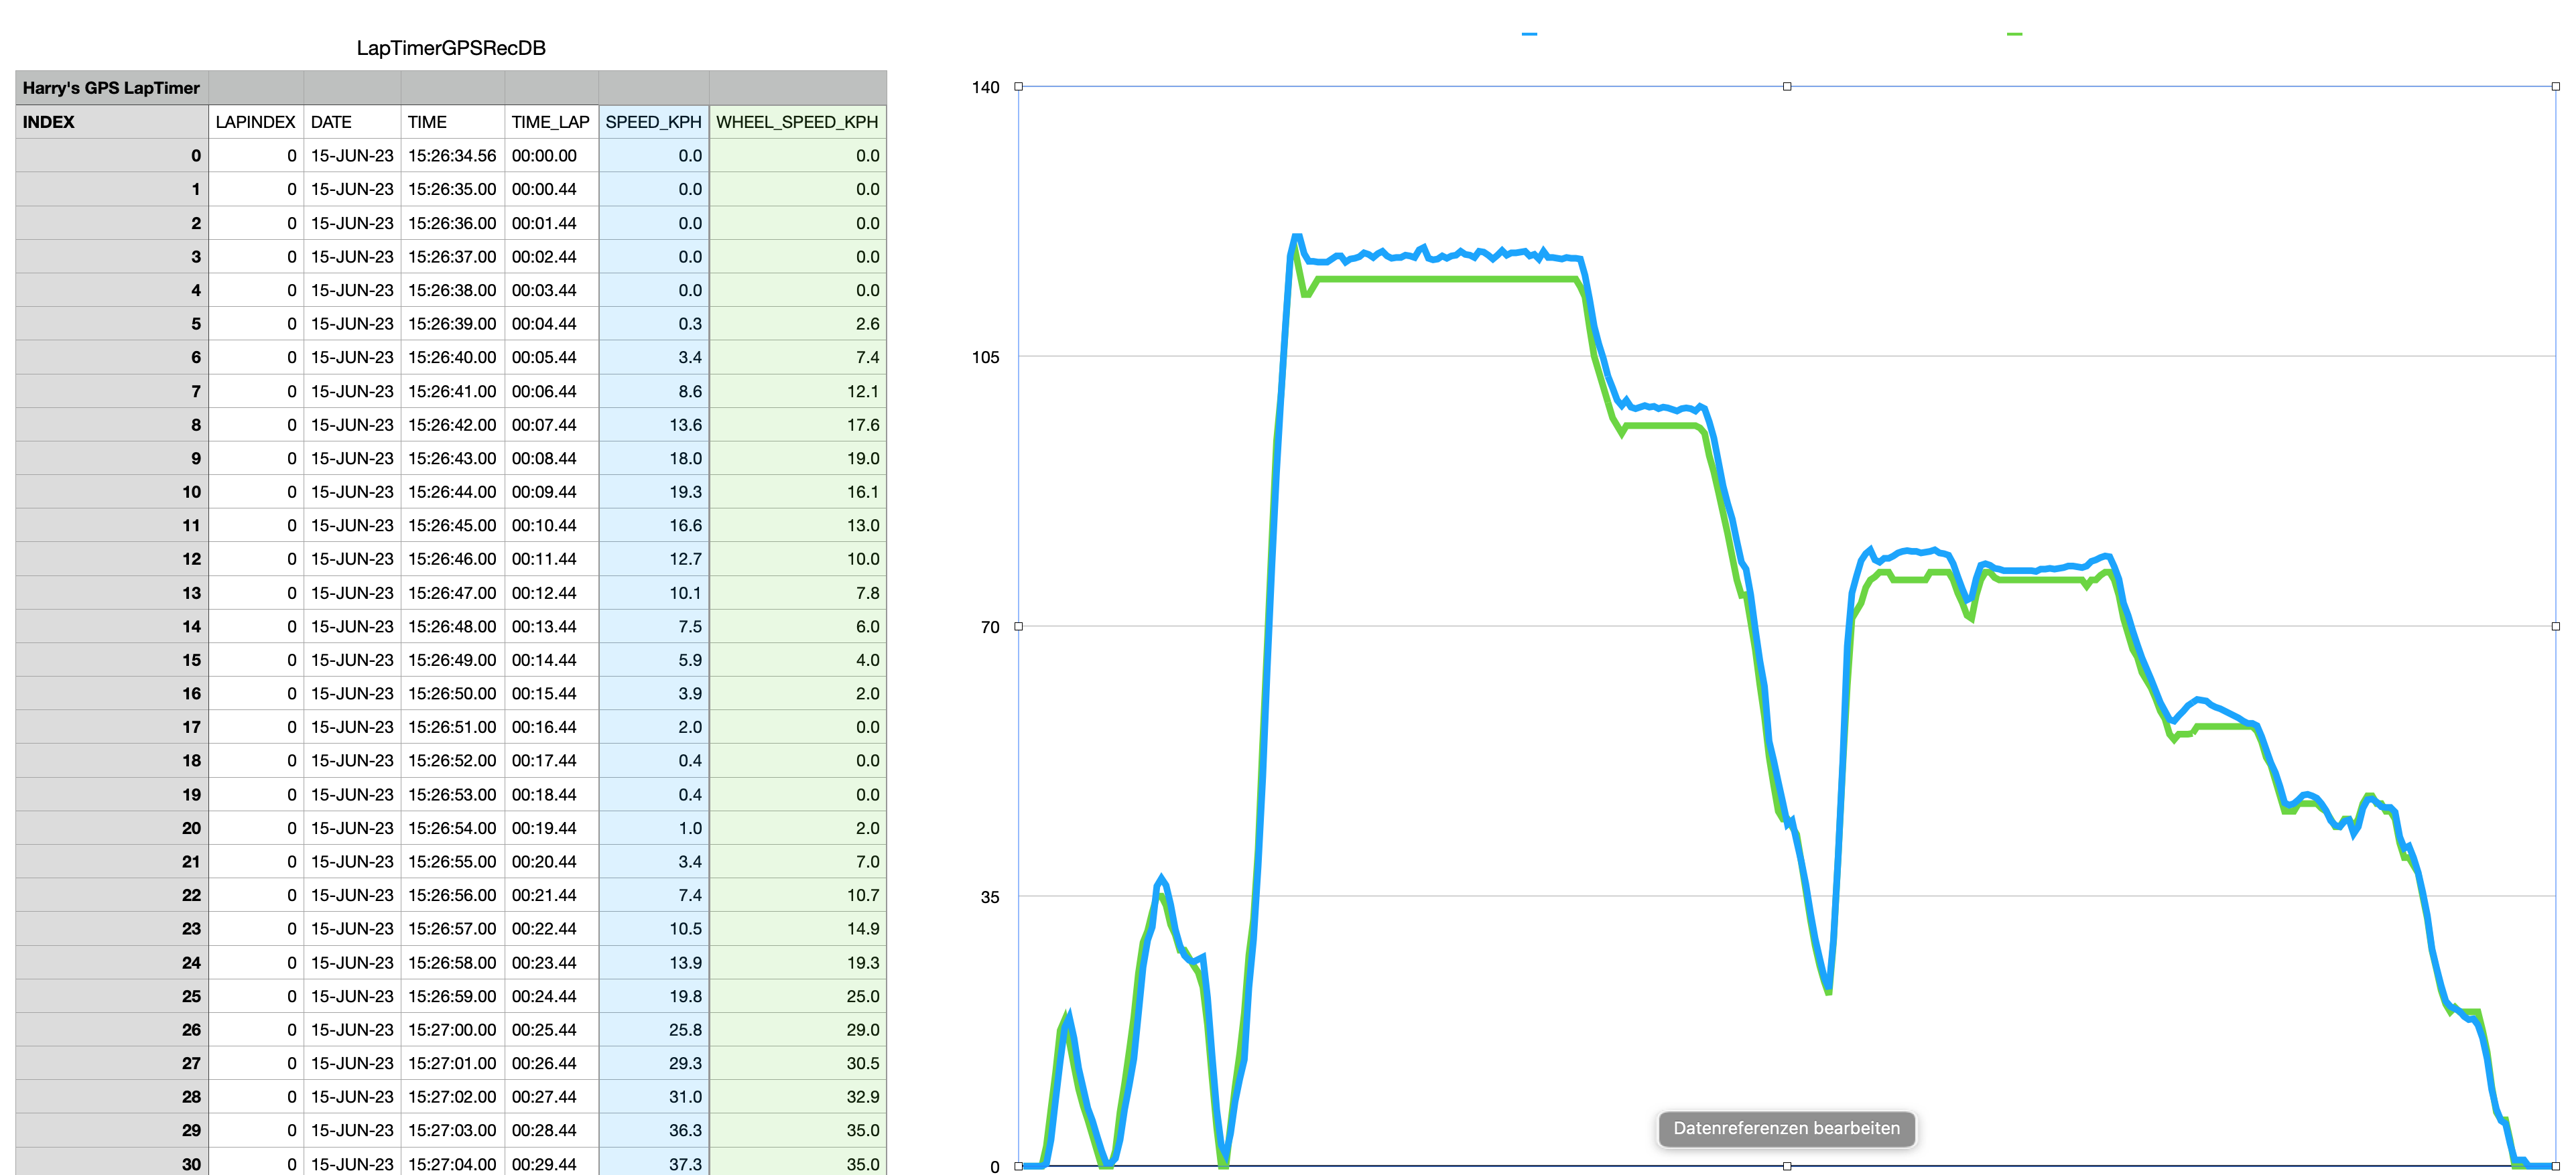Select the time cell 15:26:34.56
Viewport: 2576px width, 1175px height.
[x=452, y=156]
